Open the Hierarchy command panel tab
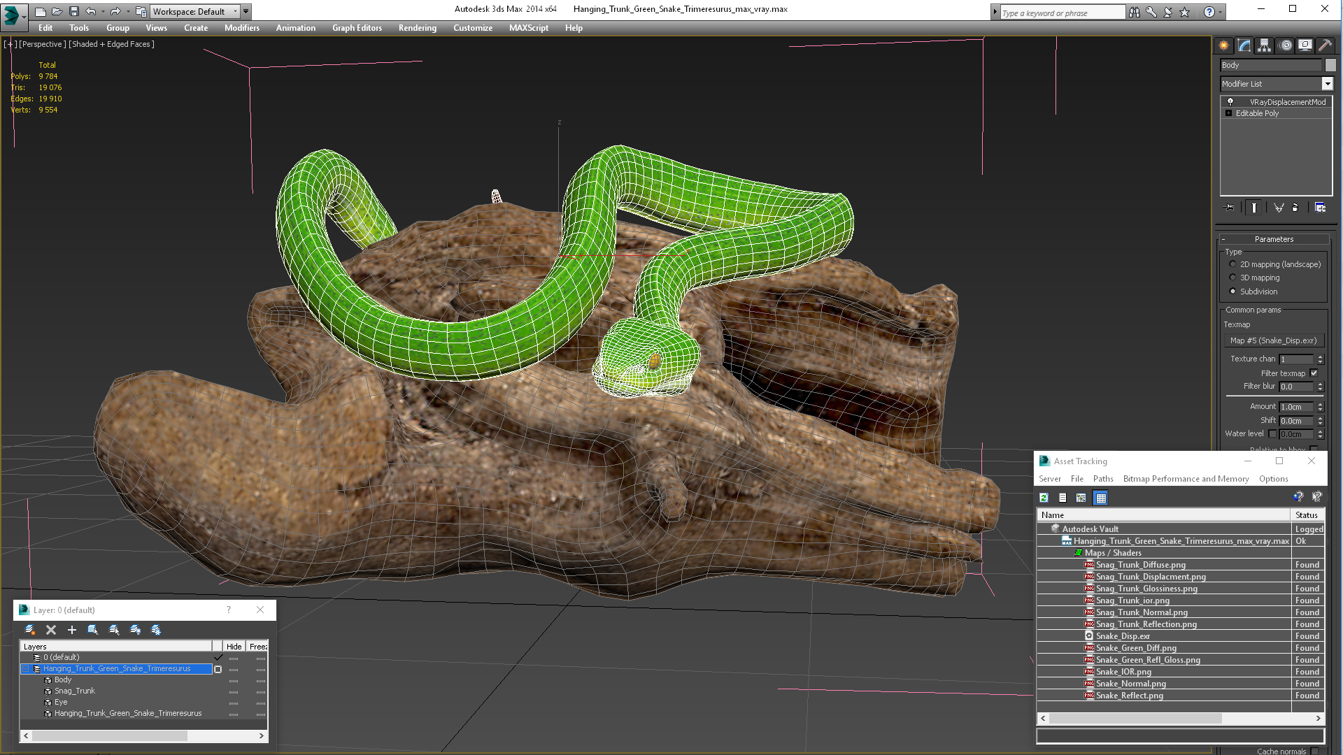Image resolution: width=1343 pixels, height=755 pixels. coord(1264,45)
